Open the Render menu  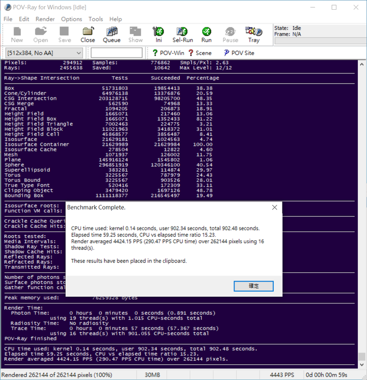click(45, 19)
